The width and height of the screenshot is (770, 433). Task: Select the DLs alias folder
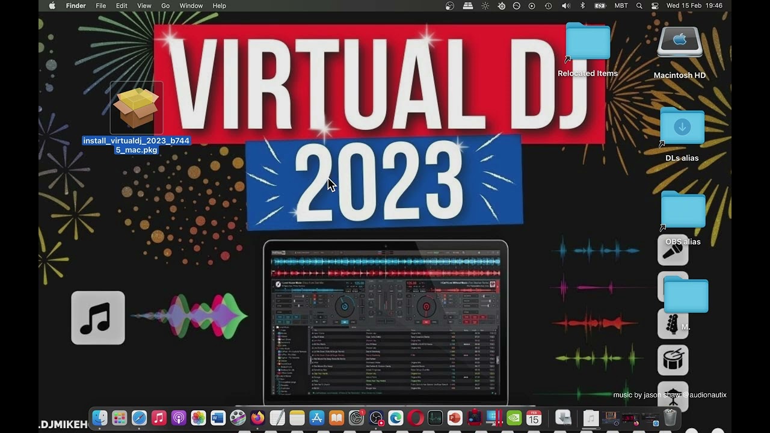point(682,126)
